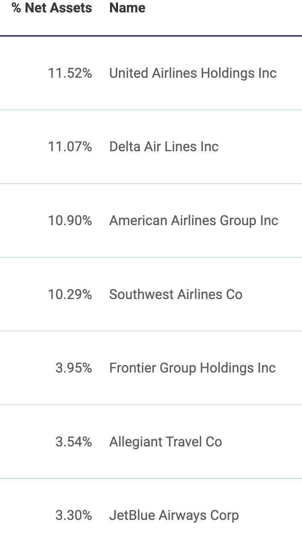
Task: Click the divider between Southwest and Frontier rows
Action: 151,331
